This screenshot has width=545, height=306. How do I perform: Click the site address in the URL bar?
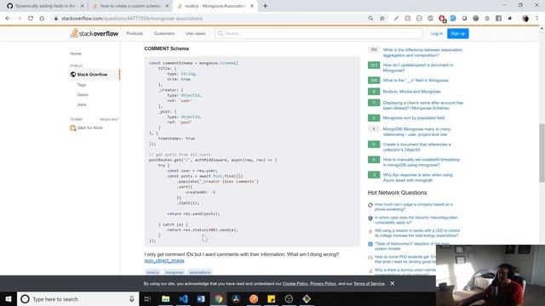(132, 19)
